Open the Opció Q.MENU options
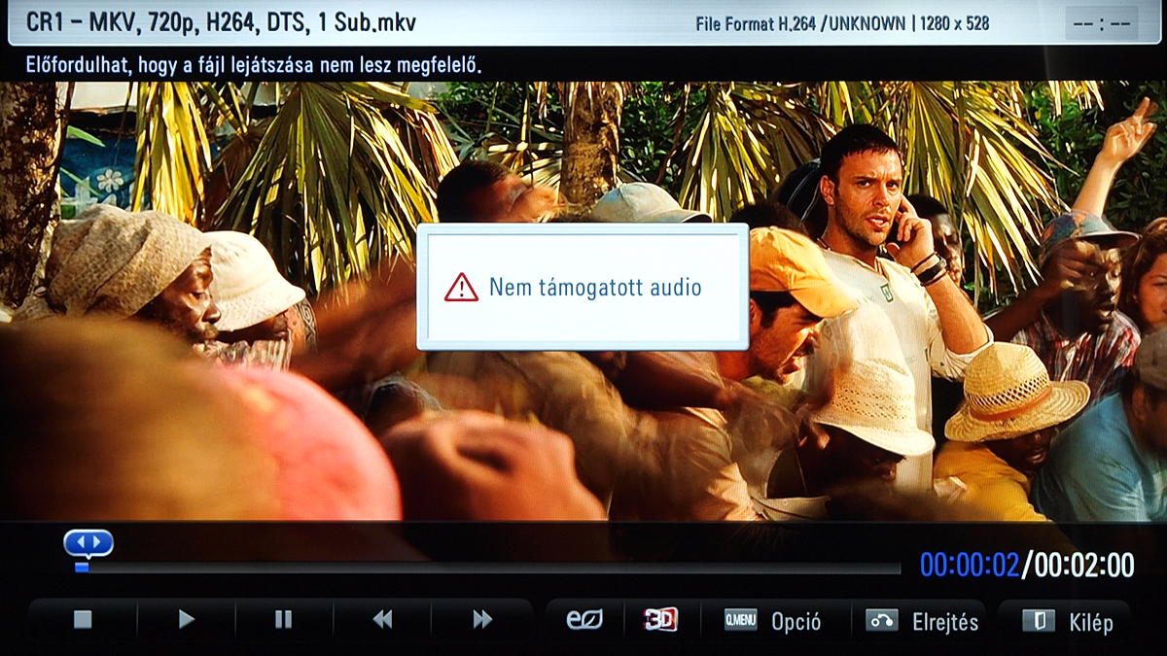 coord(773,621)
